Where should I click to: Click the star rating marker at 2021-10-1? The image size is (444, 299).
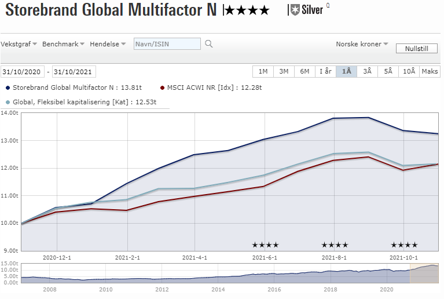[x=404, y=245]
